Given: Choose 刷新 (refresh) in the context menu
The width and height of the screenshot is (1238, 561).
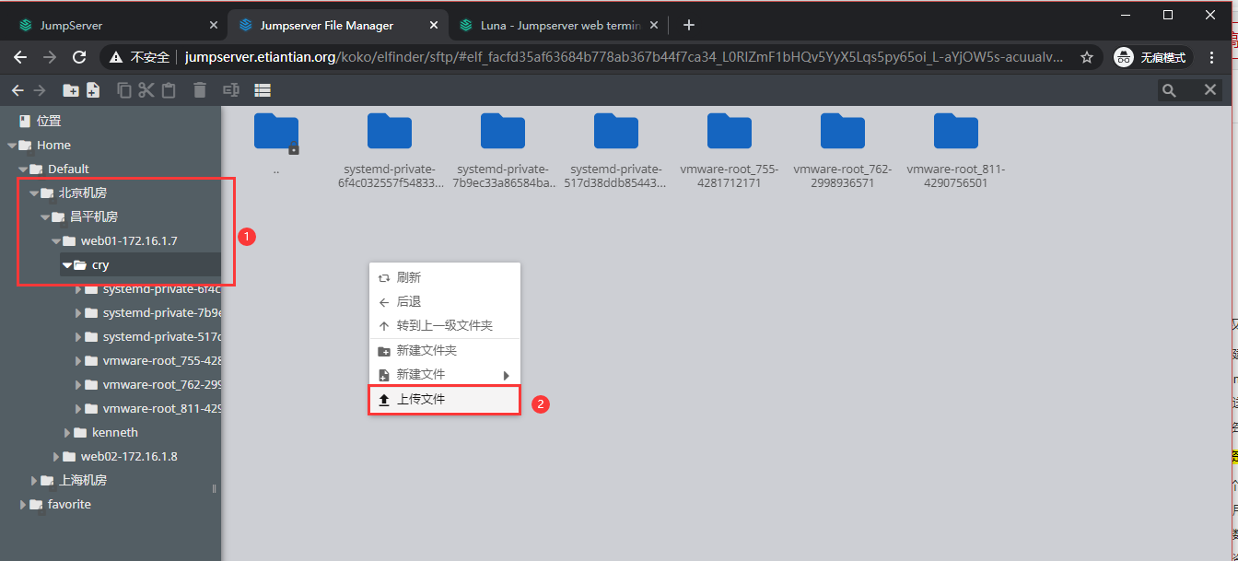Looking at the screenshot, I should coord(445,277).
